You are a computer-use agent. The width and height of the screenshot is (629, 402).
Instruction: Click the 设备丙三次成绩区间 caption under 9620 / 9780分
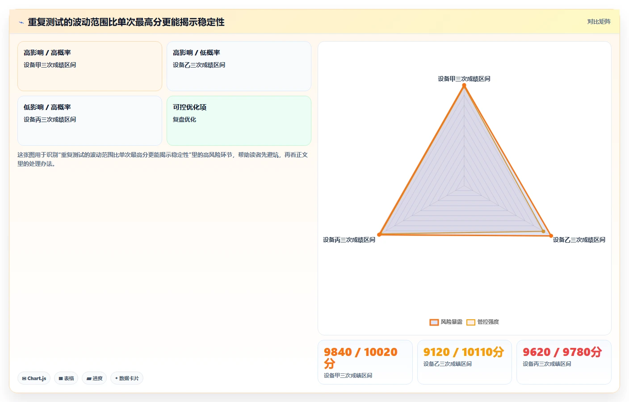coord(547,364)
